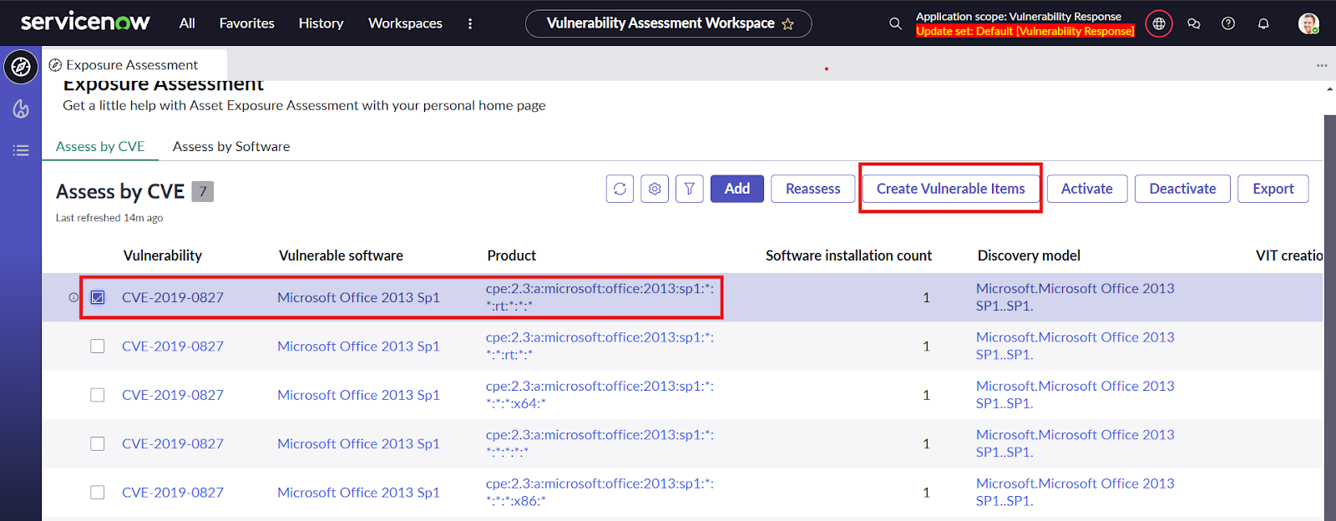Screen dimensions: 1336x521
Task: Sort by the Discovery model column header
Action: coord(1029,255)
